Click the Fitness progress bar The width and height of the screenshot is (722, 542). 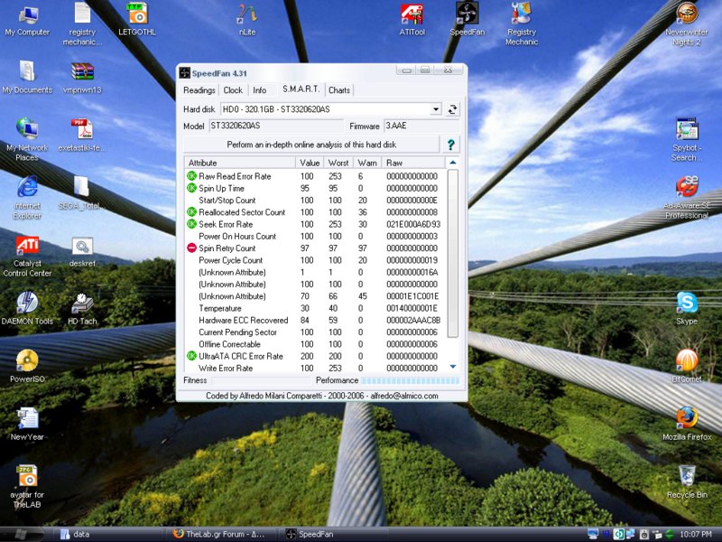(x=261, y=380)
